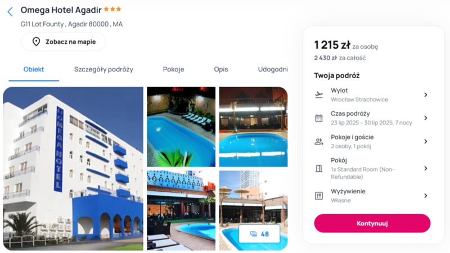Open the Pokoje tab
This screenshot has width=450, height=253.
pos(173,69)
